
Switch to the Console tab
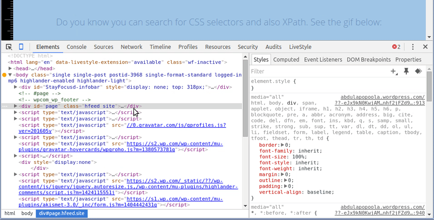click(76, 47)
